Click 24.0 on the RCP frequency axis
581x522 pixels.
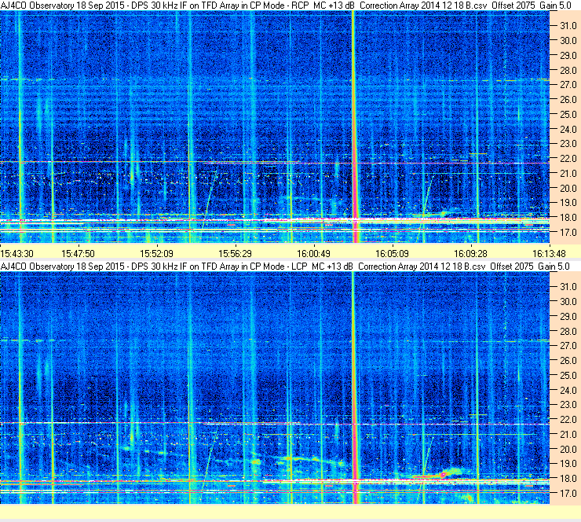pos(568,130)
